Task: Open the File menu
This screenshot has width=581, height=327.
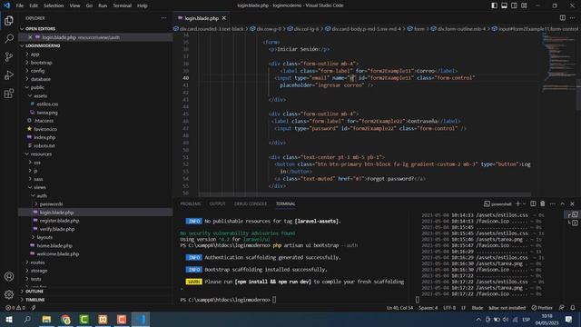Action: pos(20,5)
